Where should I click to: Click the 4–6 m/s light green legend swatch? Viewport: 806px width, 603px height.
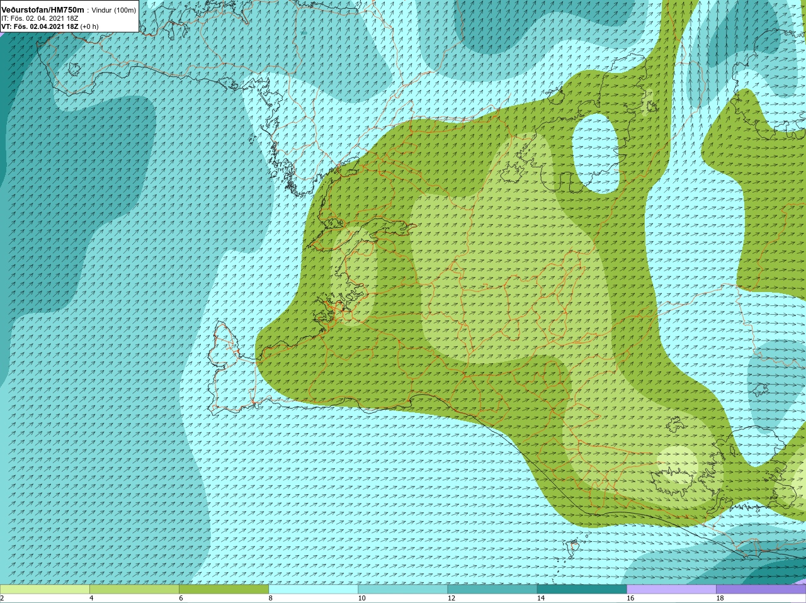click(x=135, y=589)
